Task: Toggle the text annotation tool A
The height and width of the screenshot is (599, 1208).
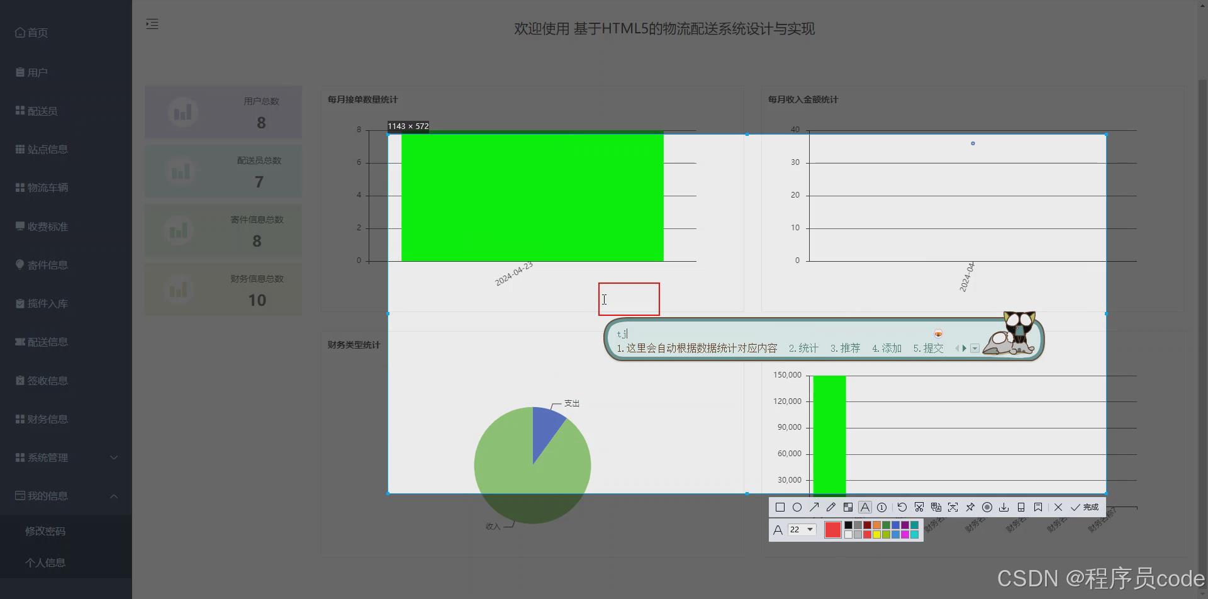Action: click(x=865, y=507)
